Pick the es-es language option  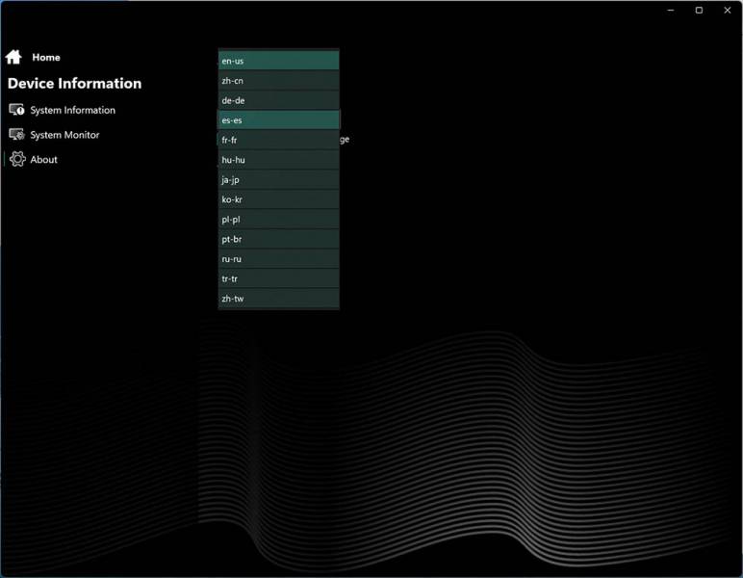pos(278,120)
